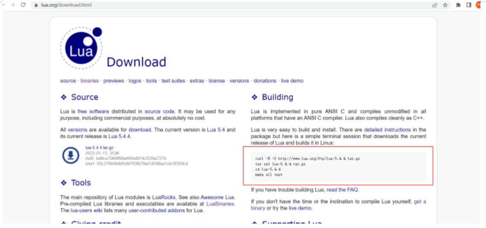Viewport: 486px width, 228px height.
Task: Open the license navigation link
Action: click(217, 81)
